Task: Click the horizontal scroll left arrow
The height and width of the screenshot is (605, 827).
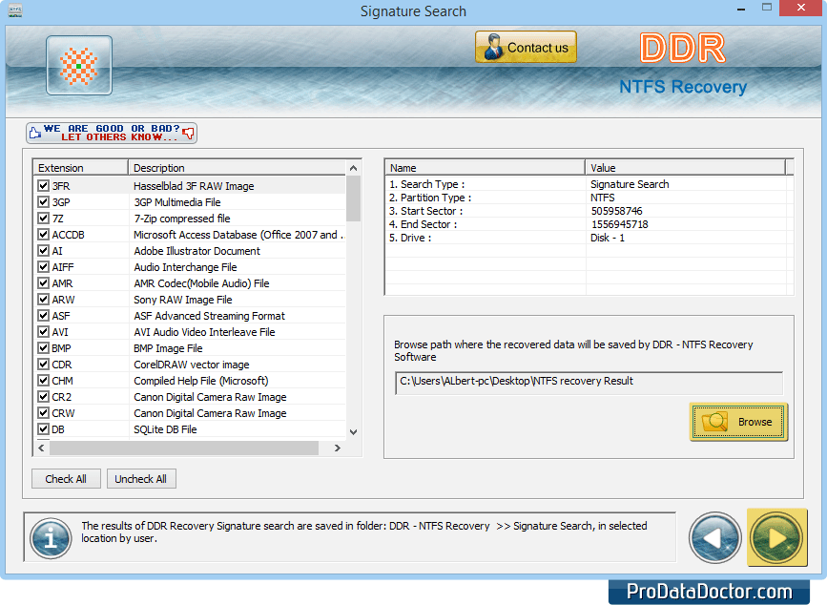Action: [x=42, y=448]
